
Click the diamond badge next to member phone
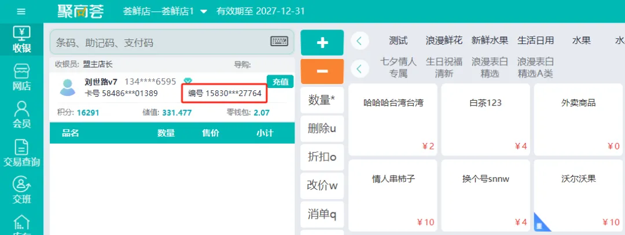coord(187,82)
